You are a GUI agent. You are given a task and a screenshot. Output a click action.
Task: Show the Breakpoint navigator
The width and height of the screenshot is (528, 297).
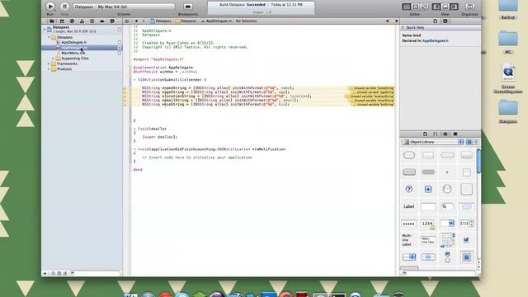(x=102, y=21)
